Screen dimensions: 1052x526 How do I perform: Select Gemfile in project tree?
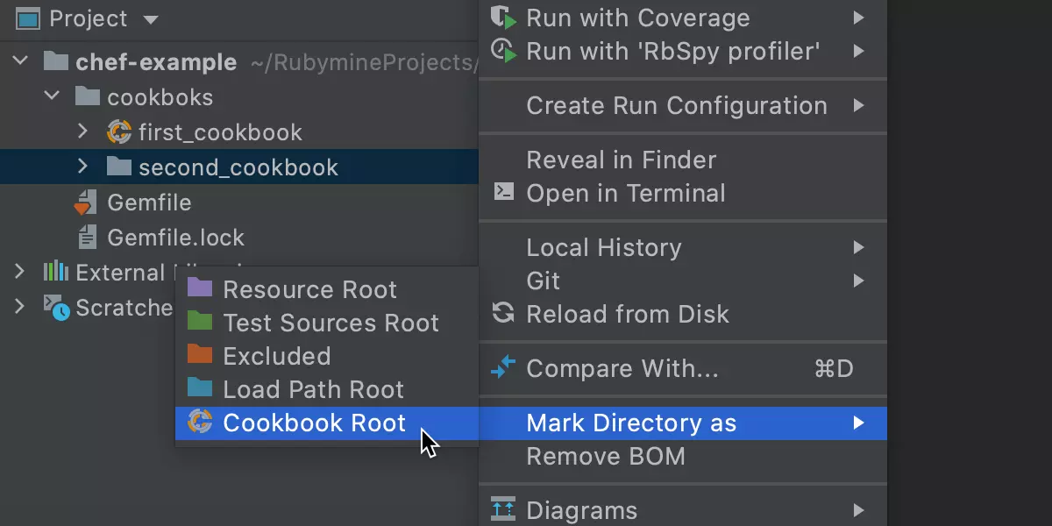point(149,203)
